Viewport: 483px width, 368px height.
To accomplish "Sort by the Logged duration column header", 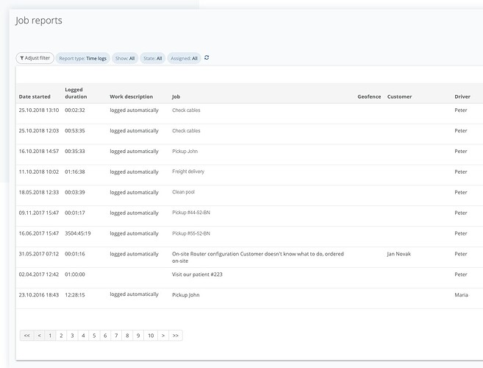I will (x=76, y=93).
